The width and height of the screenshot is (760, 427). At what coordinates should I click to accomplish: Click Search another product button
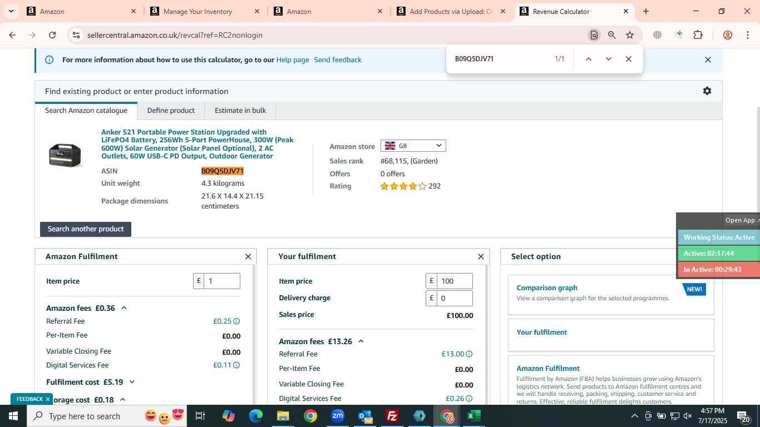86,229
